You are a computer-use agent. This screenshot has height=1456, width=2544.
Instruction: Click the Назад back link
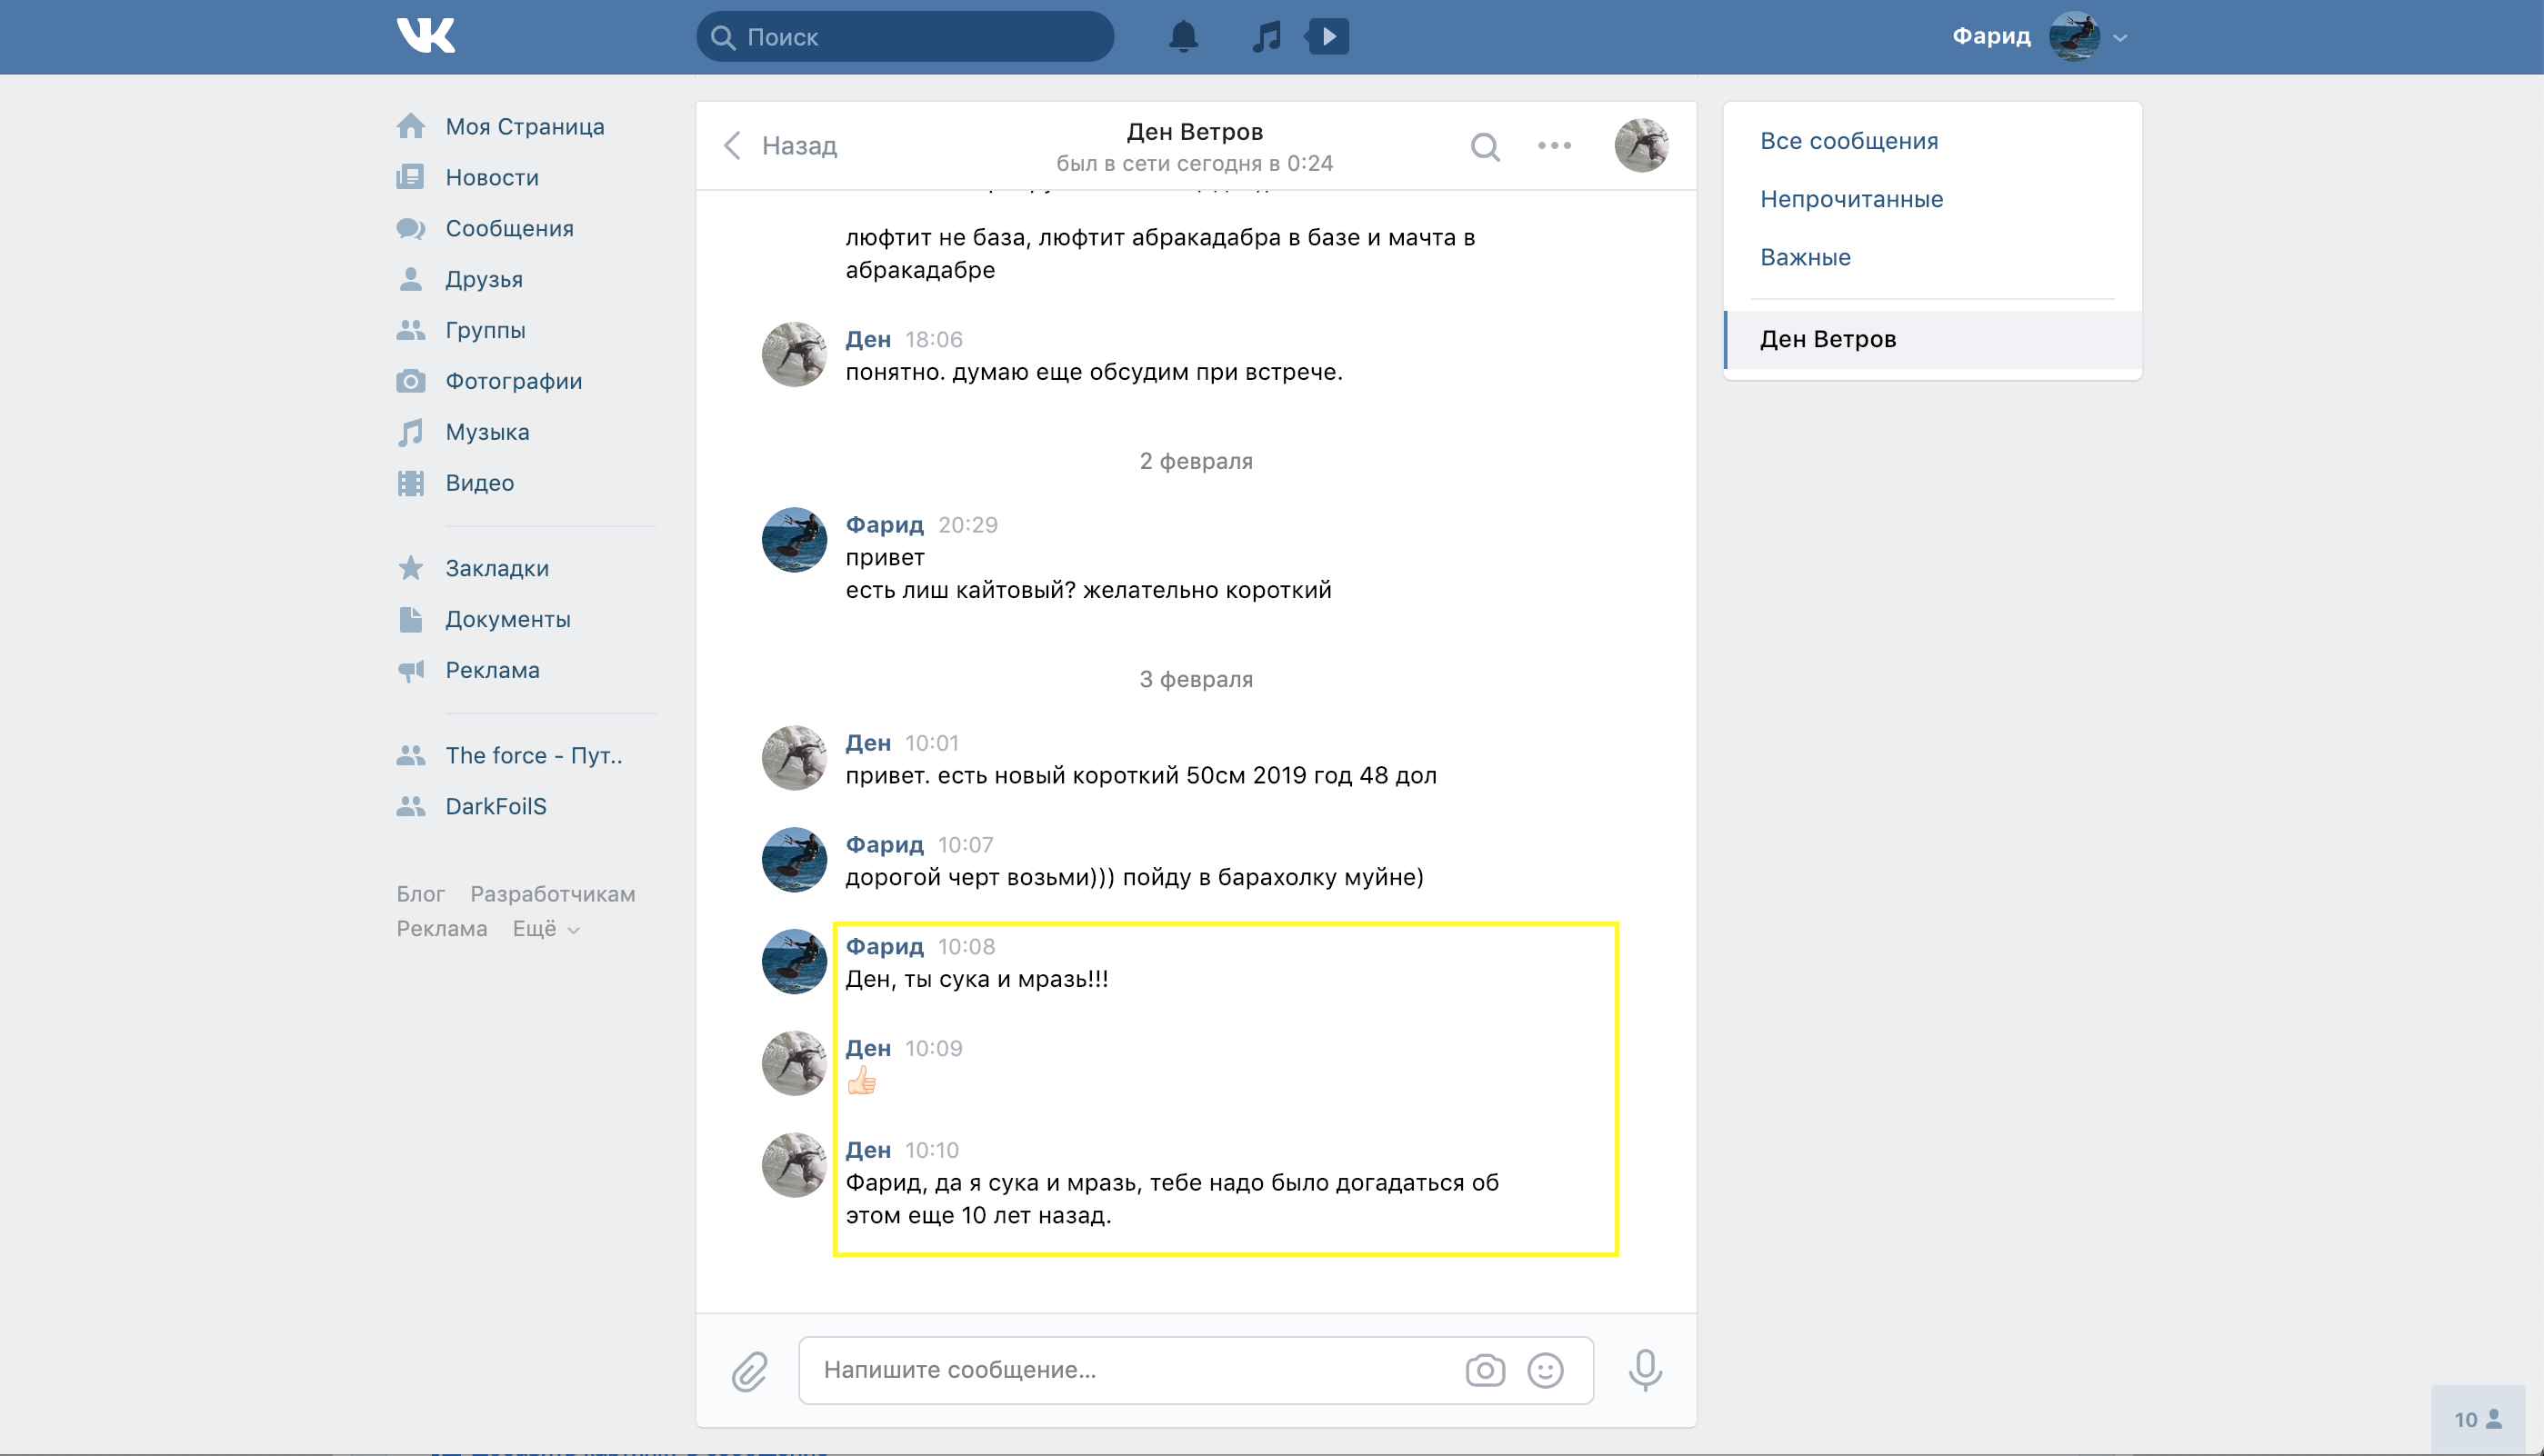(x=780, y=146)
